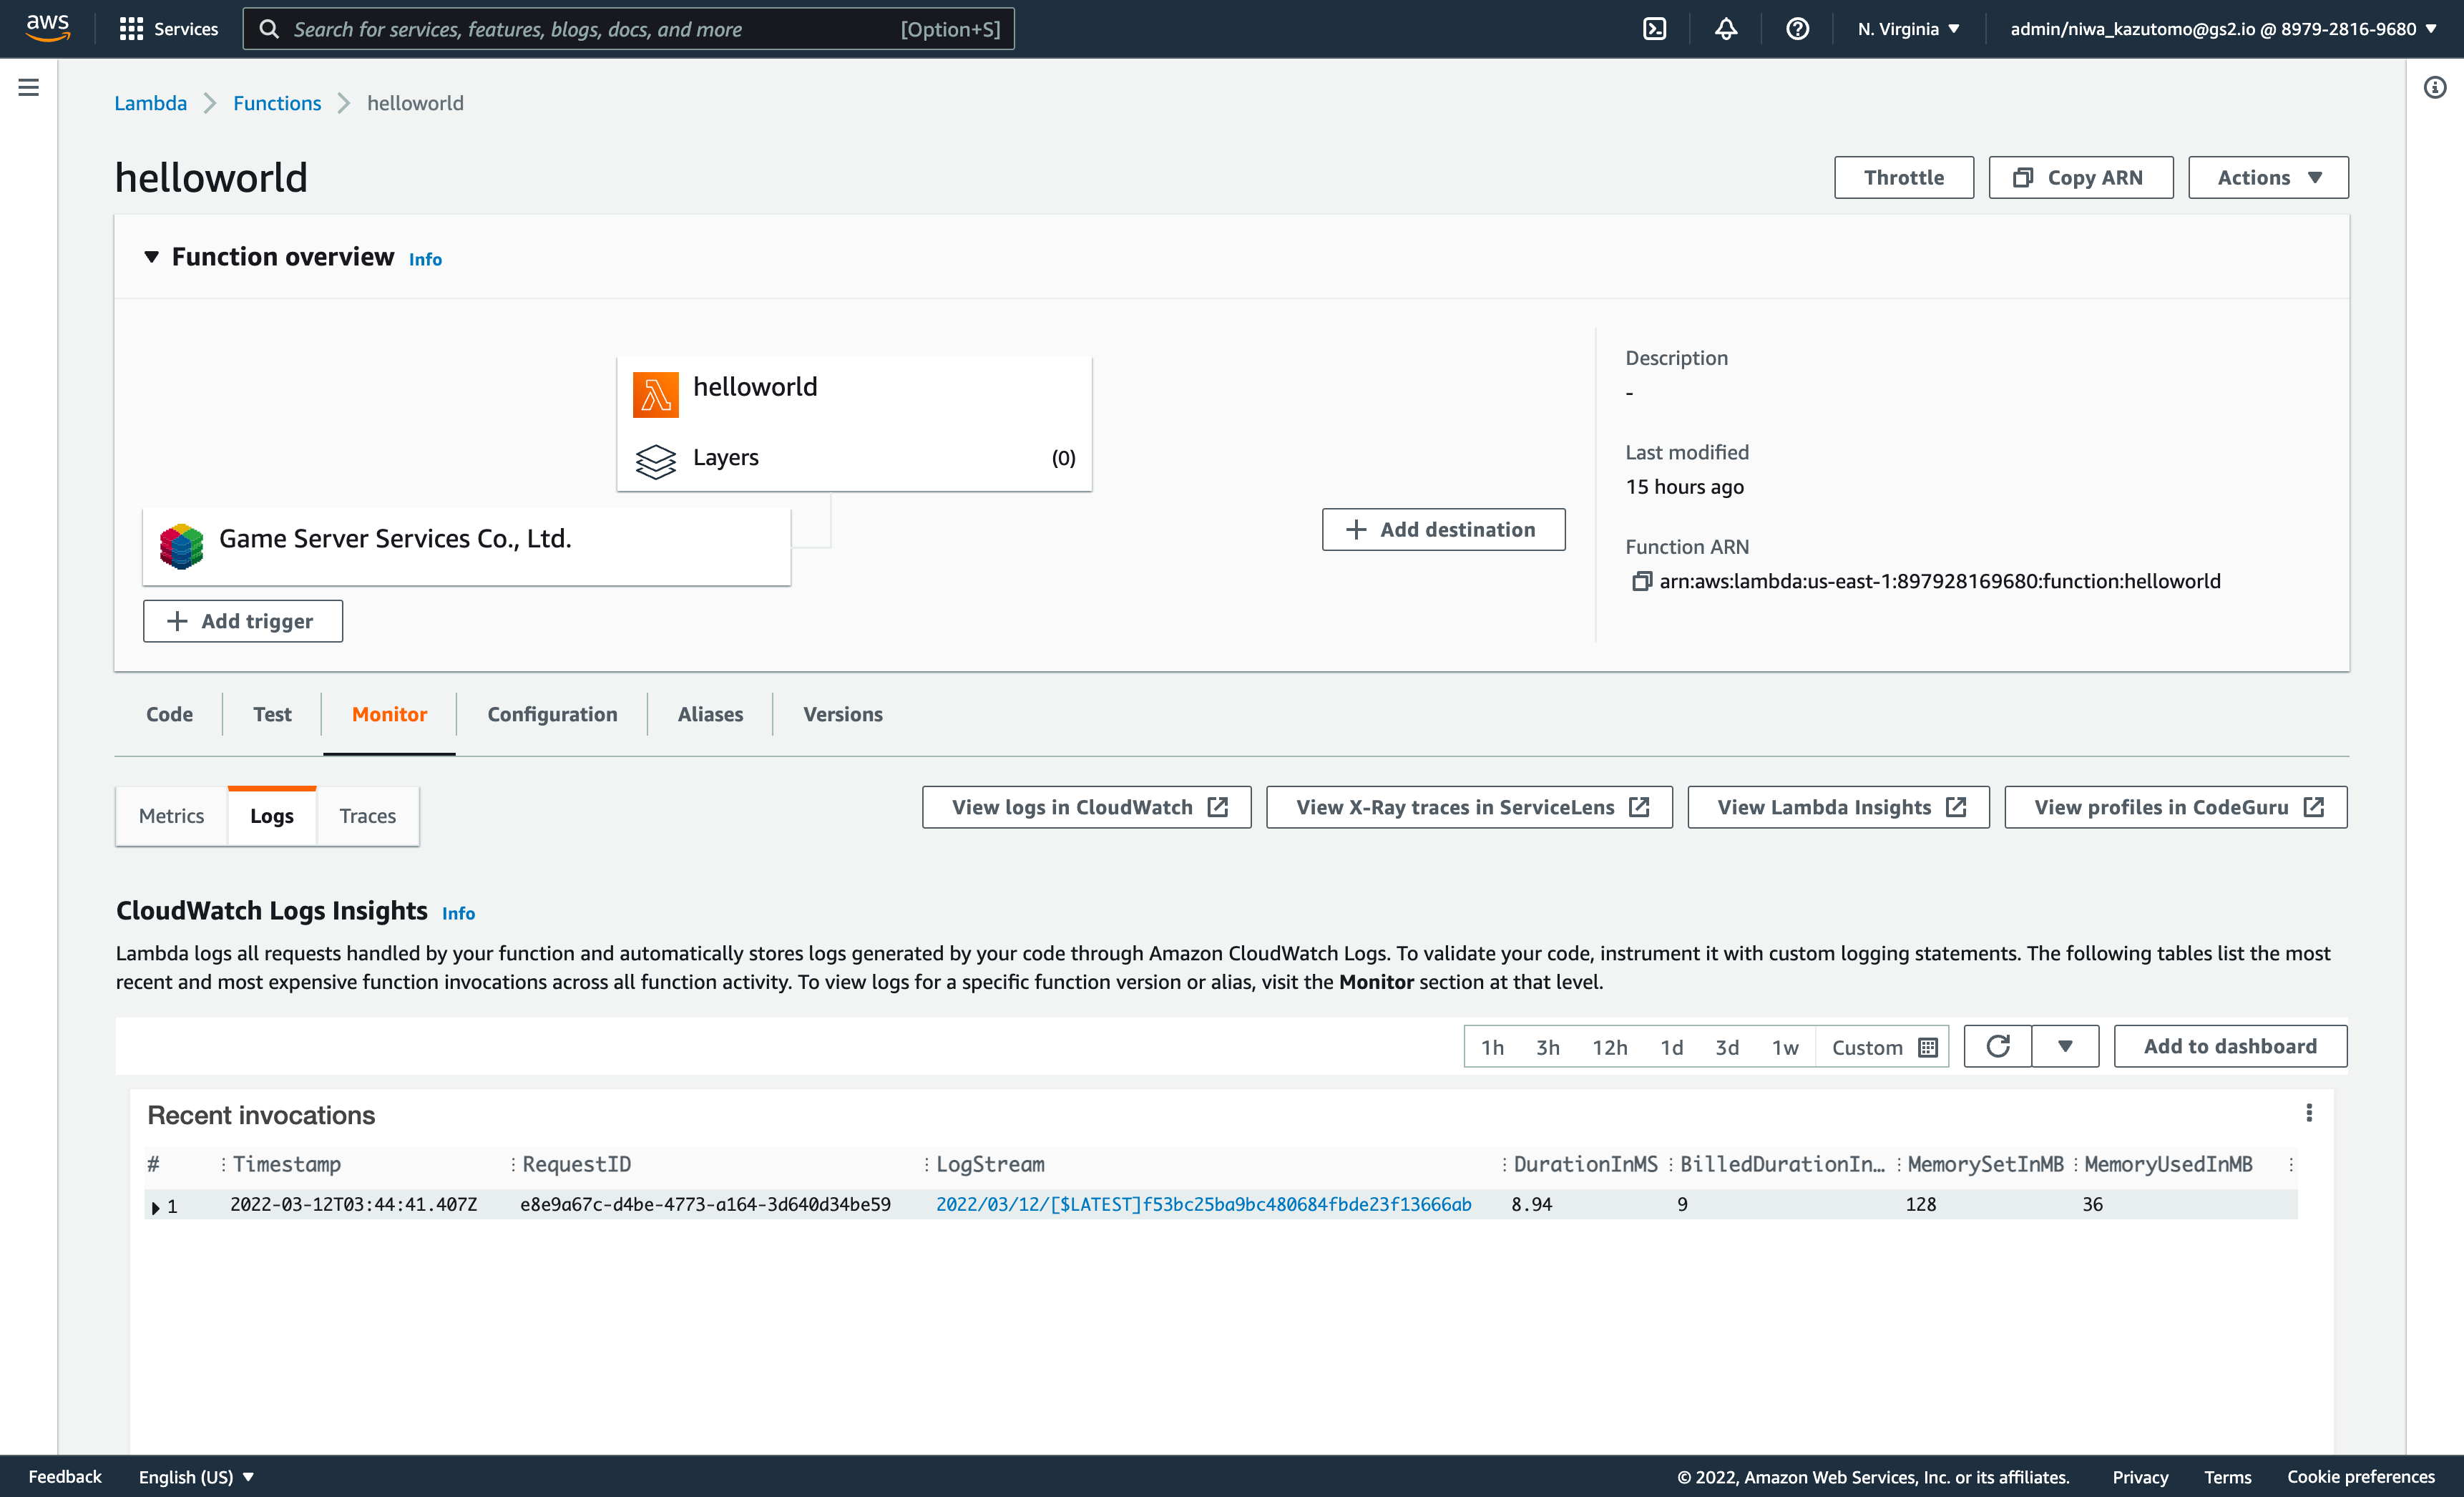Open the Configuration tab
The width and height of the screenshot is (2464, 1497).
(x=552, y=714)
